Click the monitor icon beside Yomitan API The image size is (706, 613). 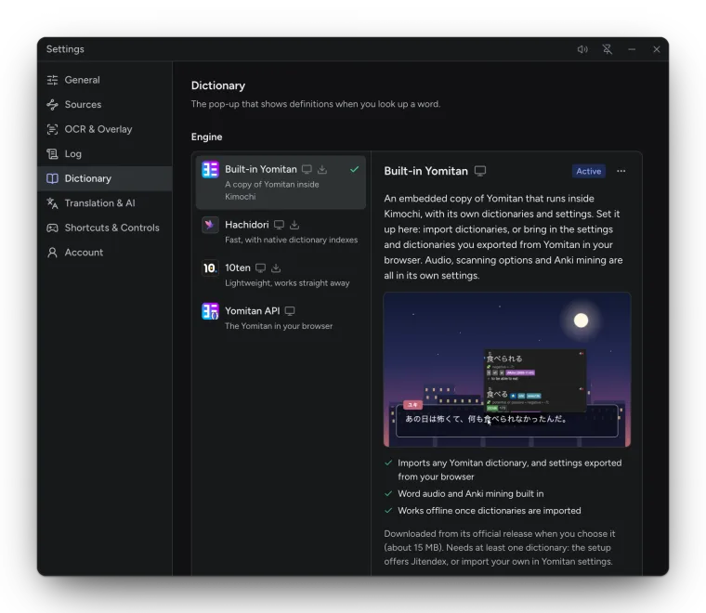point(290,311)
